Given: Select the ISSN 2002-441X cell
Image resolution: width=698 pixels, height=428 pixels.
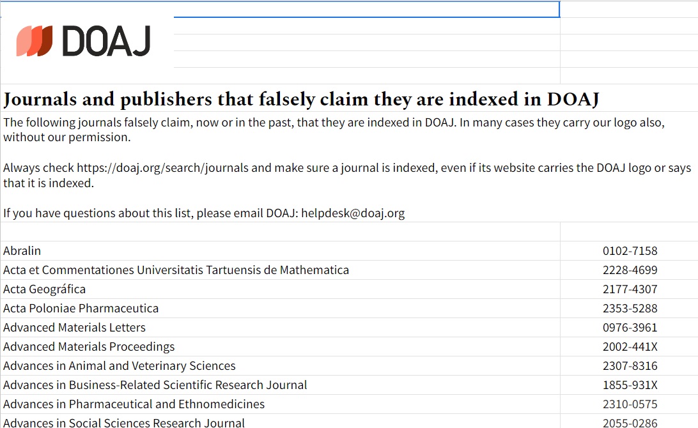Looking at the screenshot, I should click(x=630, y=347).
